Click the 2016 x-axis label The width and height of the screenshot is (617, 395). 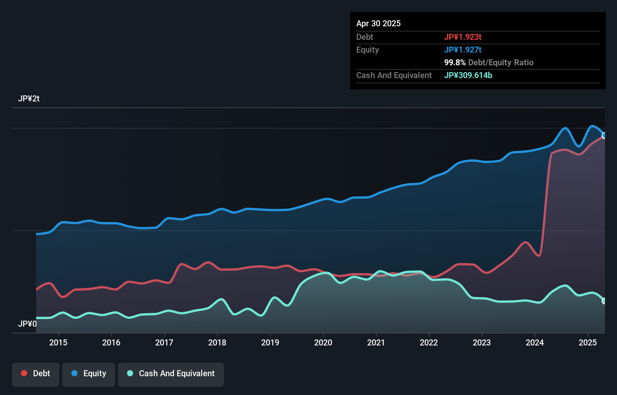tap(111, 342)
